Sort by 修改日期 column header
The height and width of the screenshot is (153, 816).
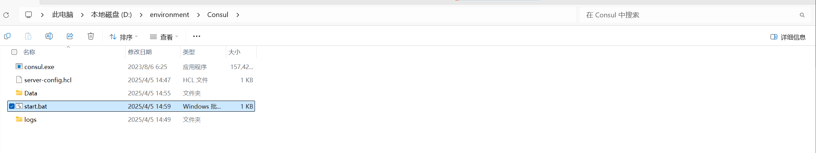[x=140, y=52]
